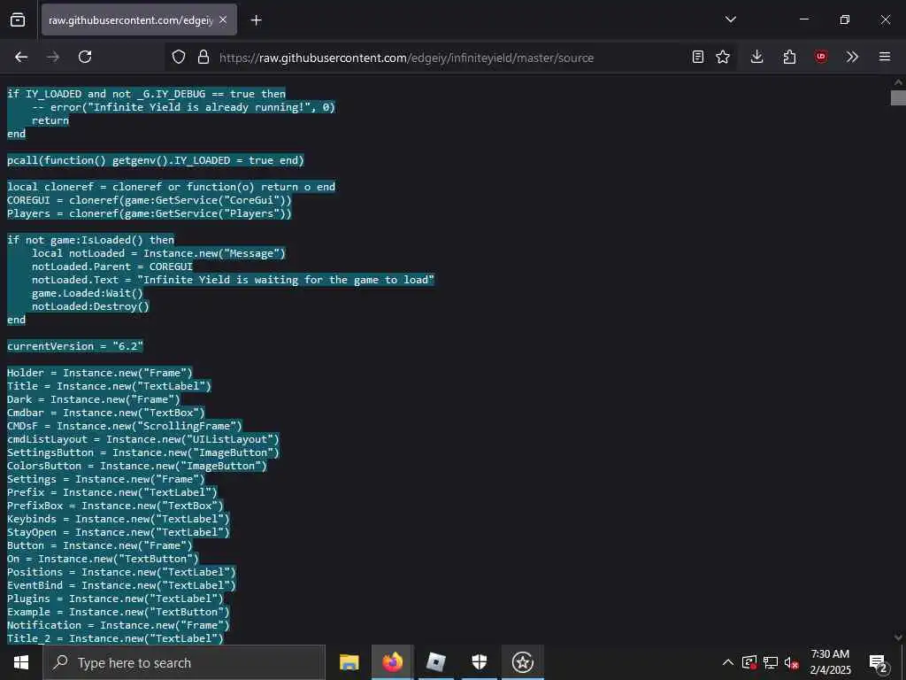Screen dimensions: 906x680
Task: Click line pcall(function() getgenv().IY_LOADED
Action: point(156,160)
